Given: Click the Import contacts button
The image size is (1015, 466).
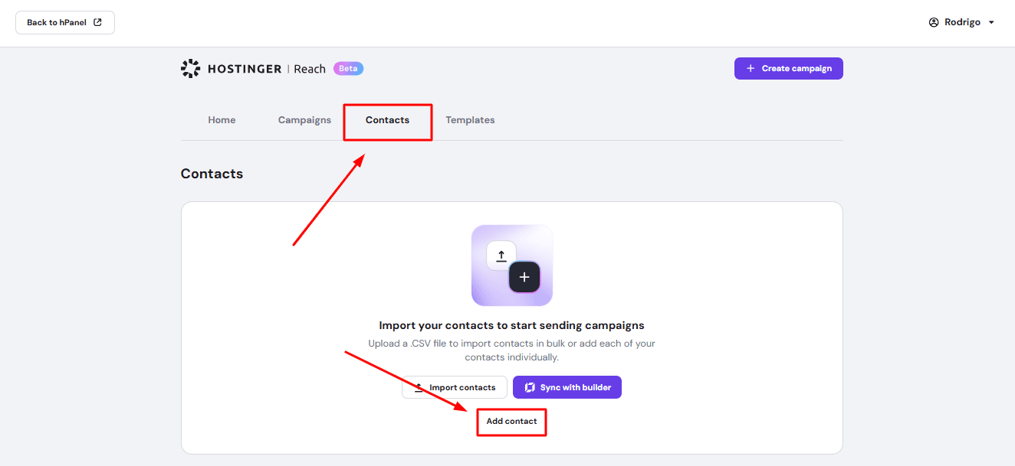Looking at the screenshot, I should (455, 388).
